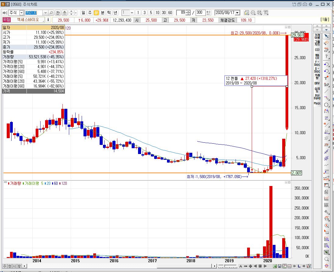Click the 관 watchlist button
Viewport: 334px width, 272px height.
point(58,13)
